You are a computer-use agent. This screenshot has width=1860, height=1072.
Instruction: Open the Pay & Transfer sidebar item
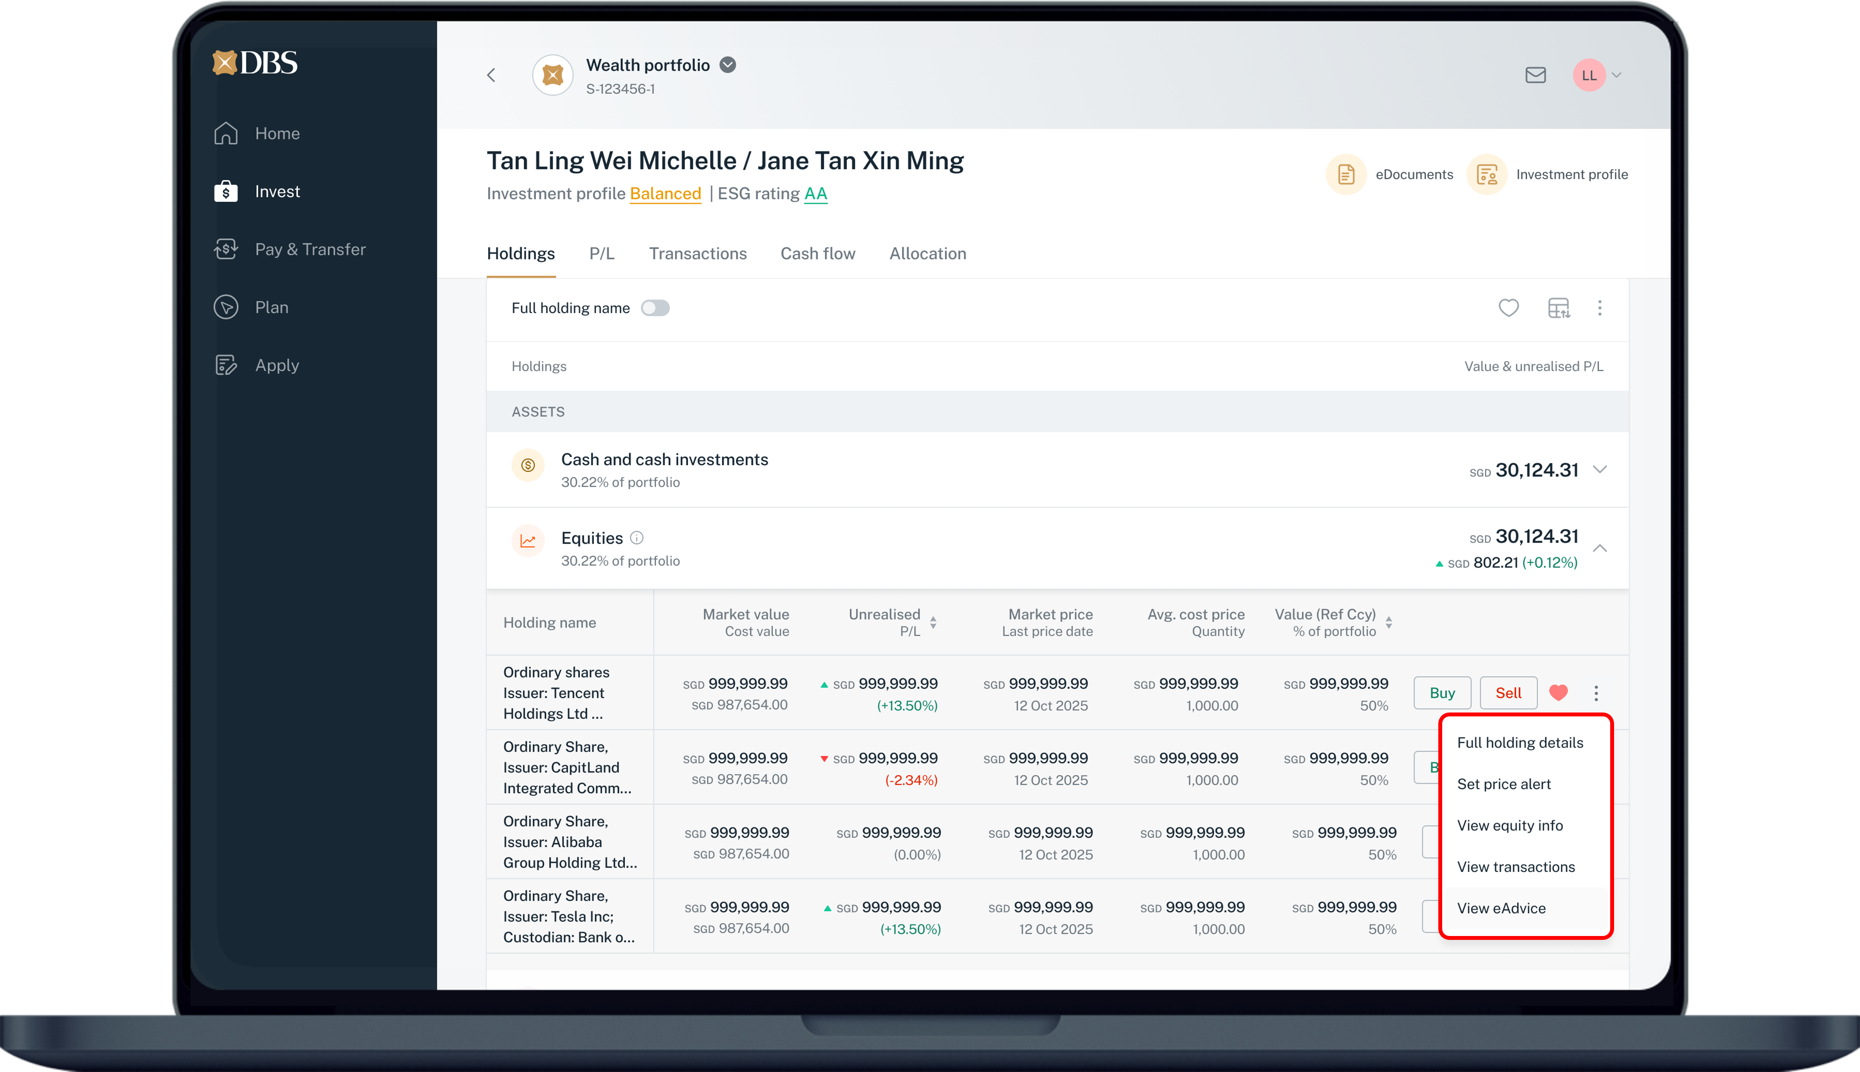tap(310, 249)
